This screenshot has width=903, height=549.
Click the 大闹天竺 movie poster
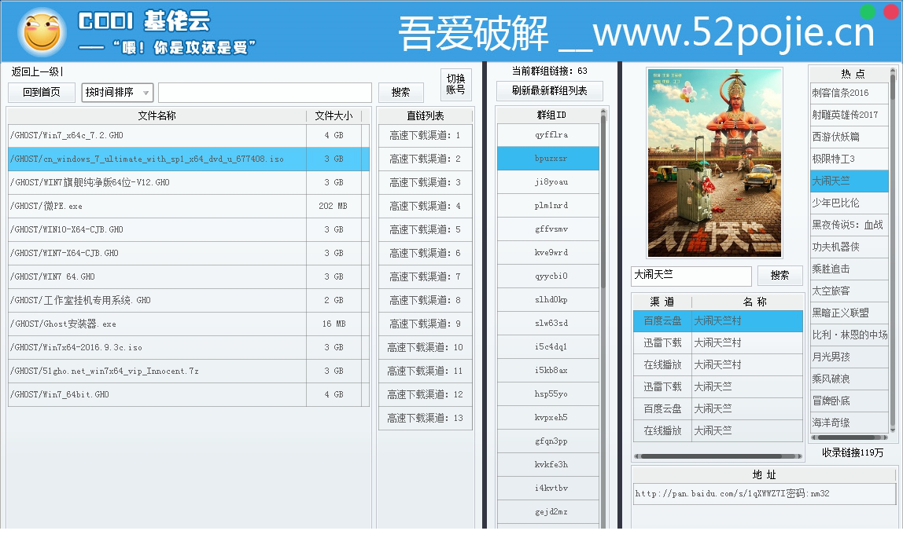pyautogui.click(x=714, y=163)
